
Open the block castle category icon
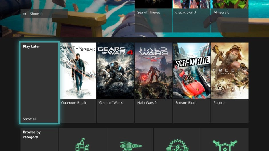pyautogui.click(x=82, y=145)
